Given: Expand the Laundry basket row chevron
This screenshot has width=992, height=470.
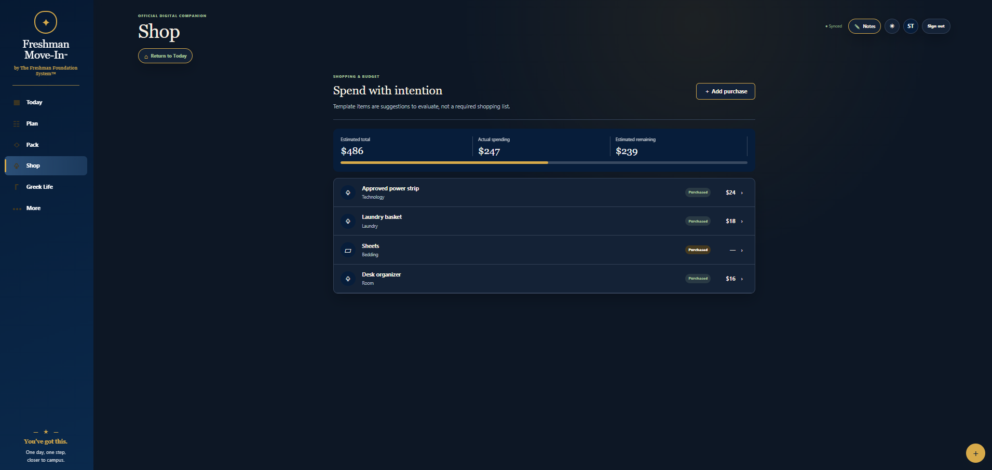Looking at the screenshot, I should [x=742, y=222].
